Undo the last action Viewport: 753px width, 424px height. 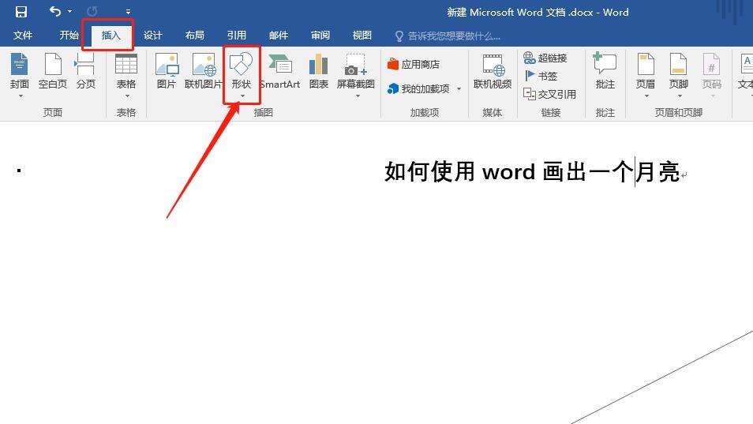point(56,11)
